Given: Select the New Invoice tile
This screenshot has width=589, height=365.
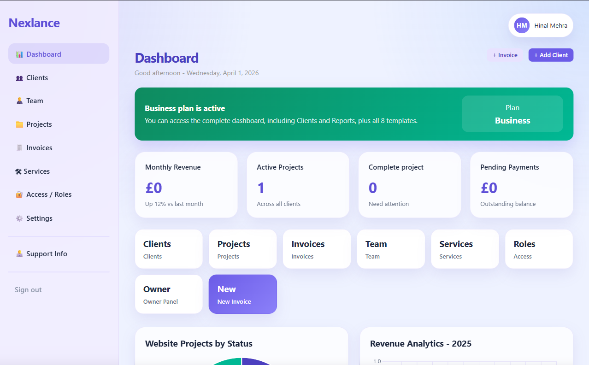Looking at the screenshot, I should point(242,294).
